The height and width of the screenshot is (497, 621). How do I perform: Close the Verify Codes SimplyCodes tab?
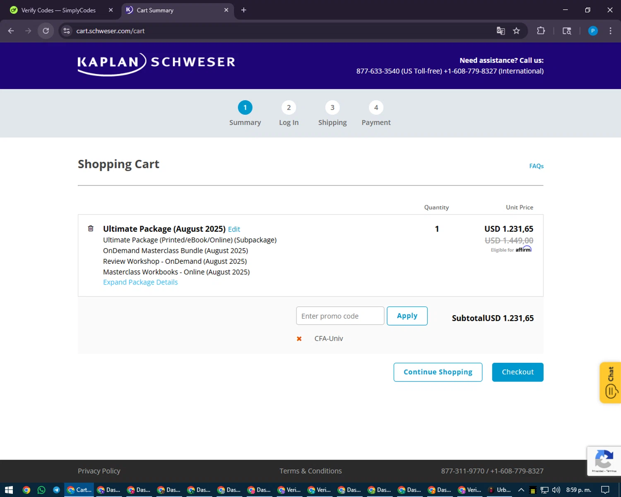[111, 10]
